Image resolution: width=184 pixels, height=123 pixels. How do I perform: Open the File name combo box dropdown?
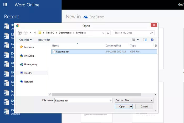tap(110, 100)
